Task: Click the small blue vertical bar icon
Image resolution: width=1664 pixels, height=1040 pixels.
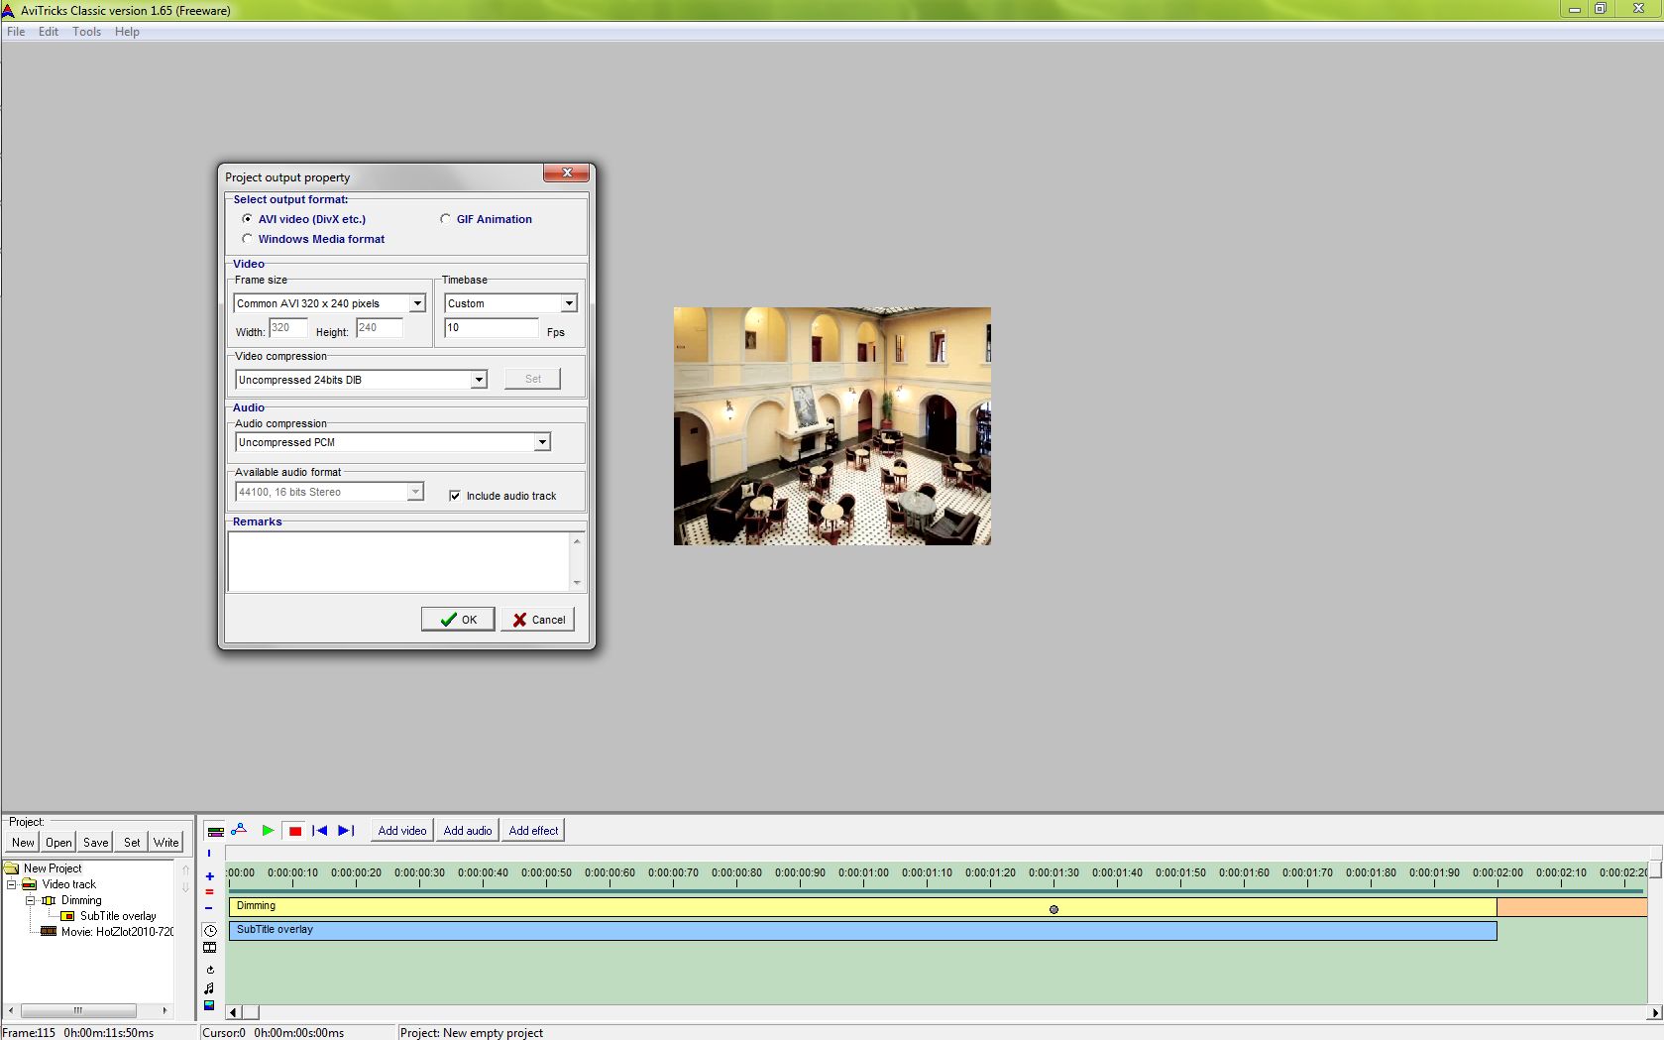Action: click(209, 853)
